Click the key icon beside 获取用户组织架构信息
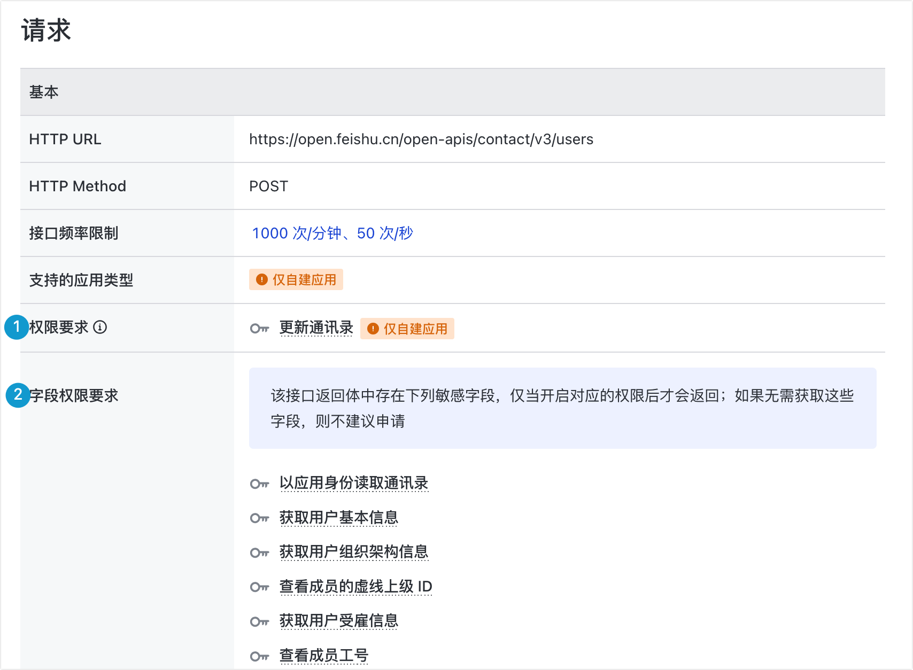This screenshot has height=670, width=913. click(x=259, y=553)
